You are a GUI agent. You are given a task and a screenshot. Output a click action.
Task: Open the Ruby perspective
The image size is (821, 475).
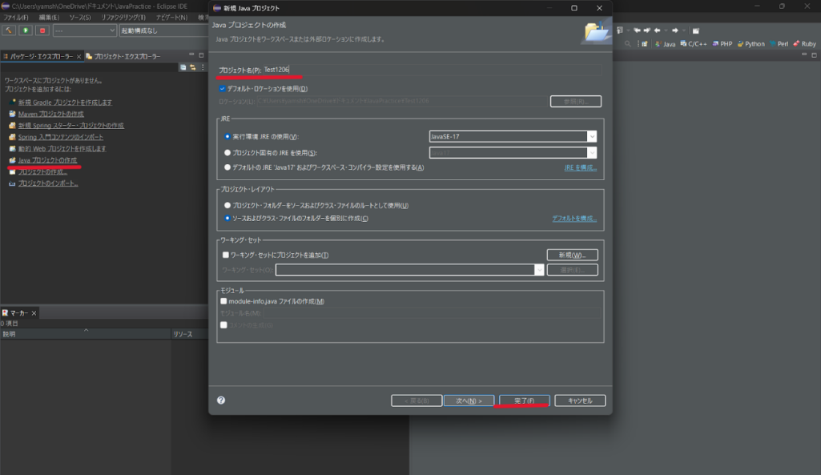click(804, 44)
